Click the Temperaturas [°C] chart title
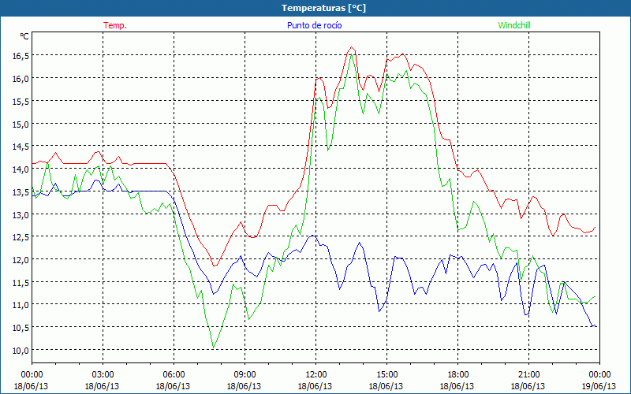Image resolution: width=631 pixels, height=394 pixels. (x=323, y=8)
